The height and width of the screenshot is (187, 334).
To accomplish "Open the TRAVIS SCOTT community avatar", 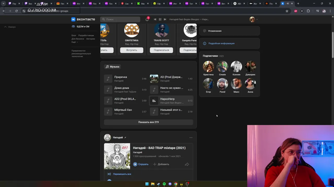I will [x=161, y=30].
